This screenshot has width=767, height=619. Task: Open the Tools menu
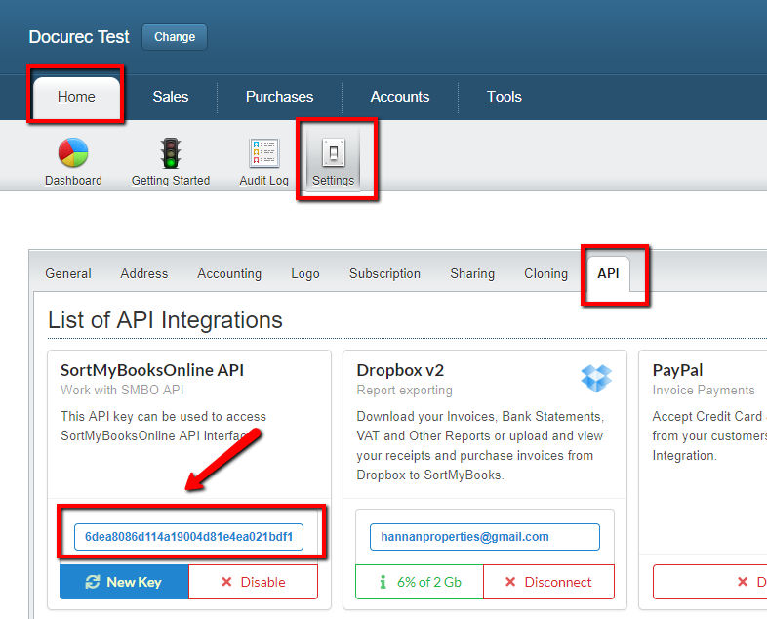click(505, 97)
